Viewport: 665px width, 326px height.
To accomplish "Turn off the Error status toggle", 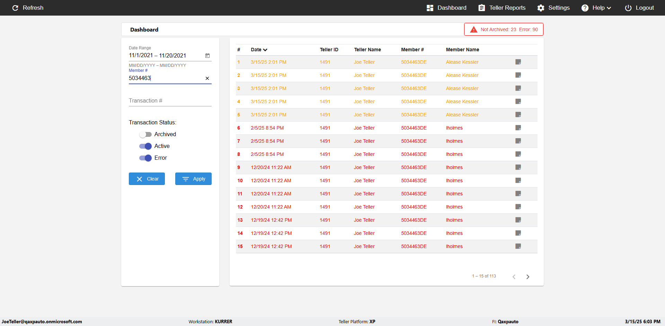I will (145, 158).
